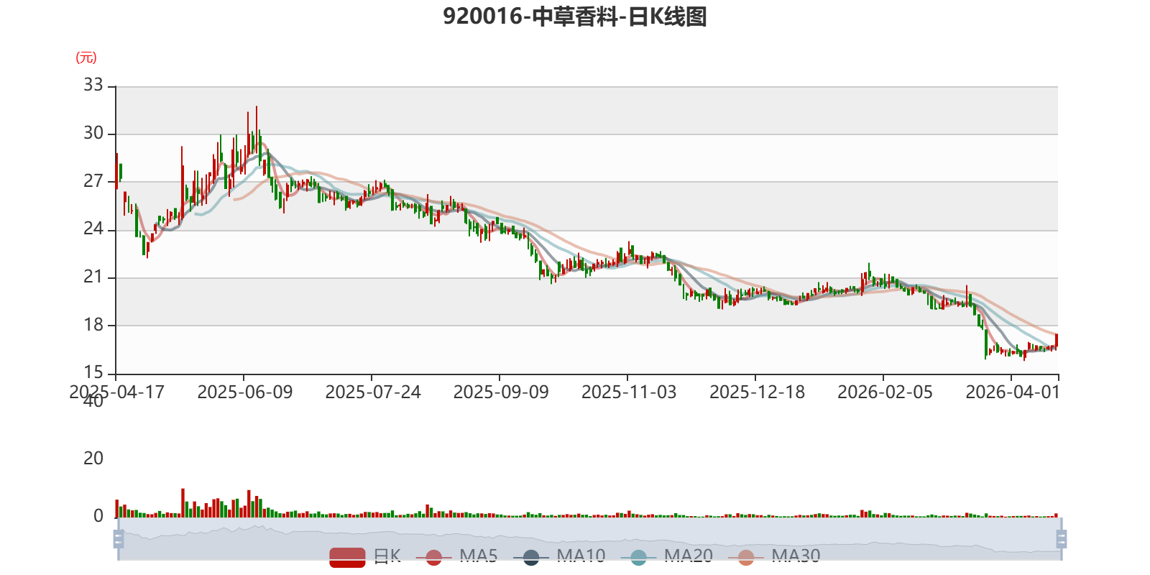
Task: Hide the MA5 series via its label
Action: (x=479, y=556)
